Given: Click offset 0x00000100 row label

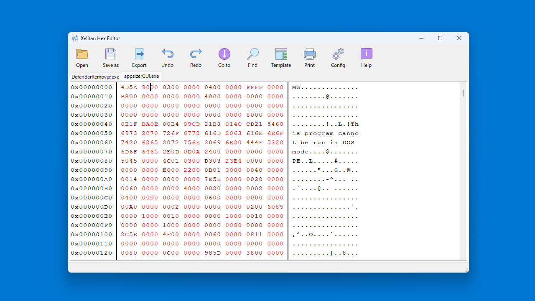Looking at the screenshot, I should [x=92, y=235].
